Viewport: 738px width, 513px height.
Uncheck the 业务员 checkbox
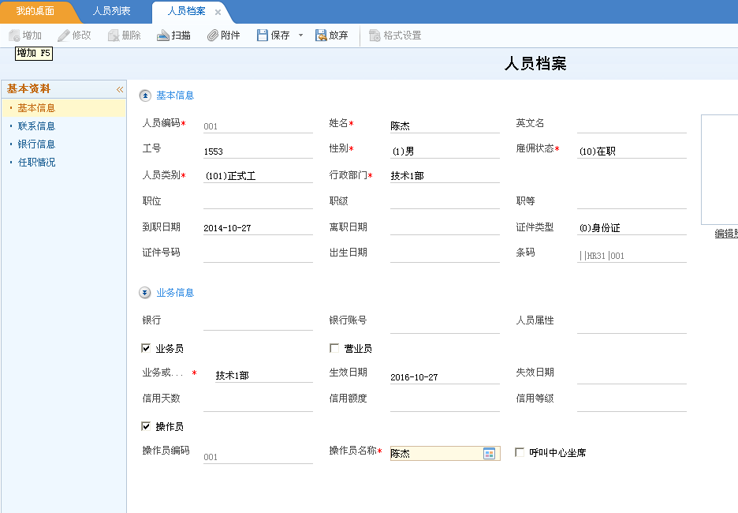click(146, 348)
